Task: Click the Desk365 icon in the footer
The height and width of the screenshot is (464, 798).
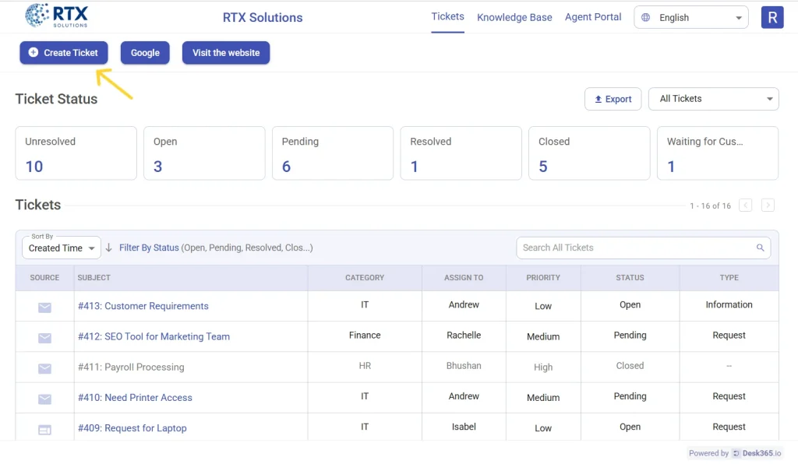Action: pyautogui.click(x=736, y=453)
